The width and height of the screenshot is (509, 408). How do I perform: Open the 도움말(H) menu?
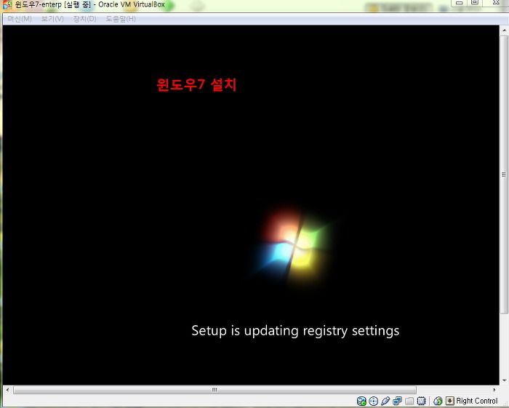(x=121, y=19)
